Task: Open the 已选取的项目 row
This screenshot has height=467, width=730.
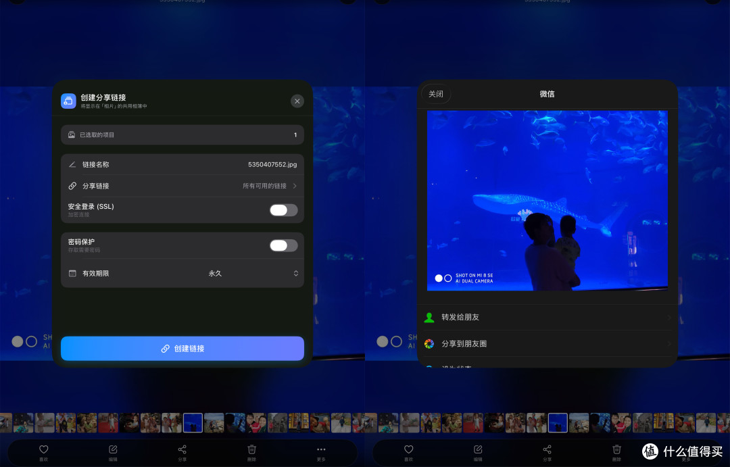Action: point(182,134)
